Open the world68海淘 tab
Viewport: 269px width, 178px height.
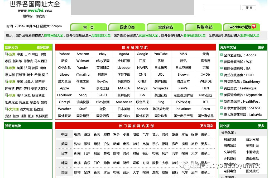242,27
